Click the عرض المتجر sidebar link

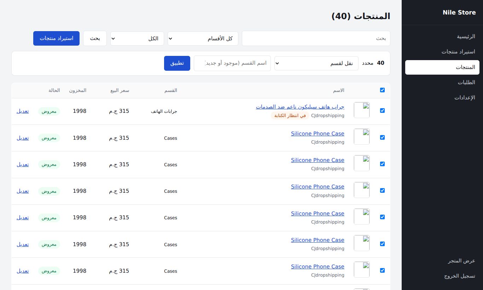click(442, 261)
